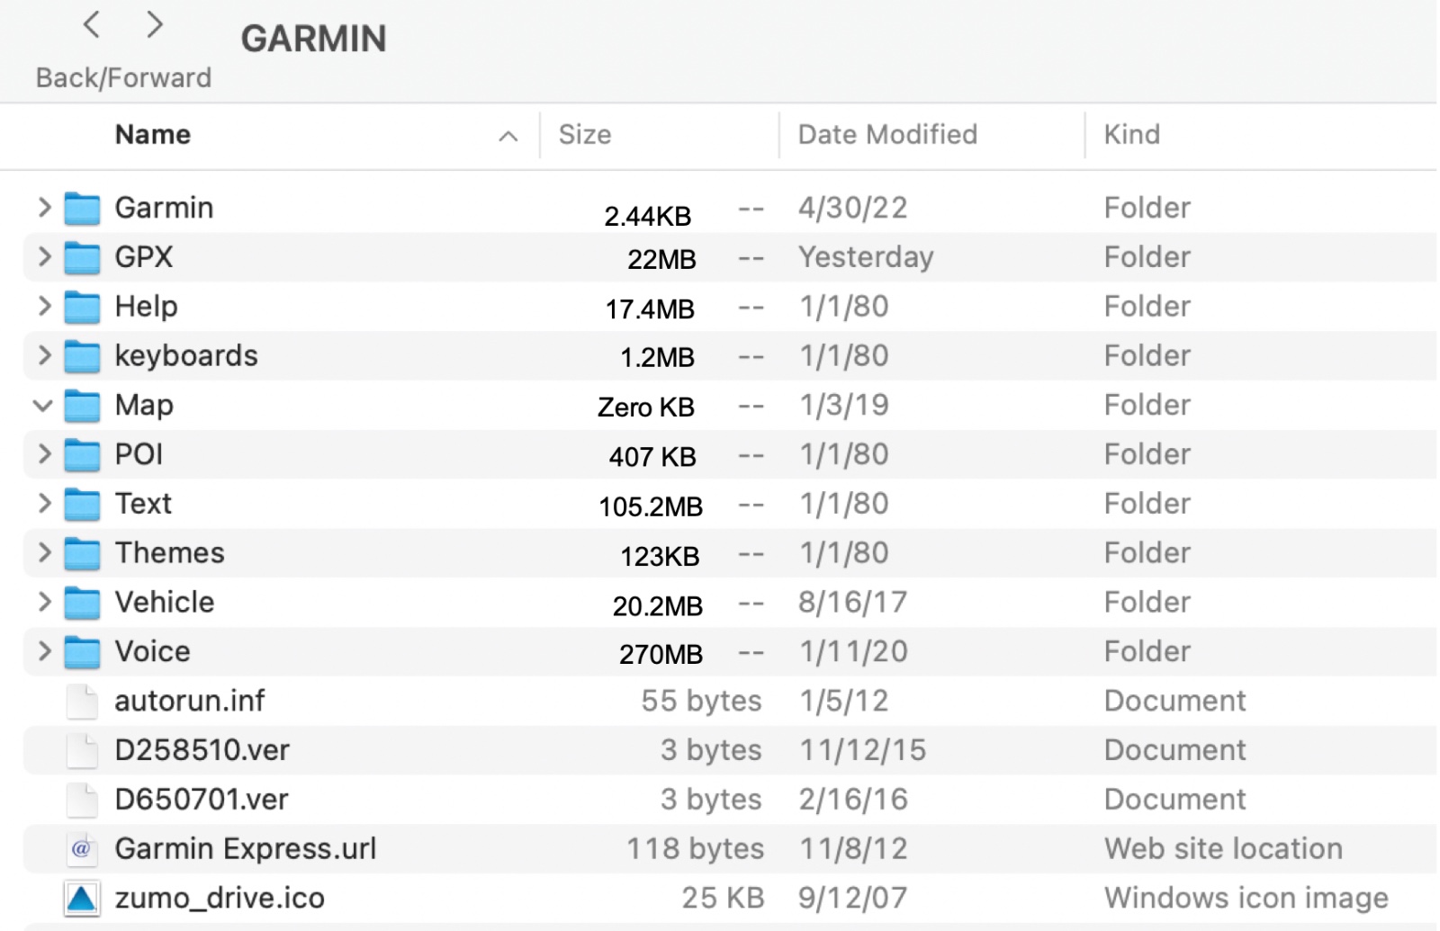Select the Text folder name
This screenshot has width=1440, height=931.
pyautogui.click(x=143, y=504)
